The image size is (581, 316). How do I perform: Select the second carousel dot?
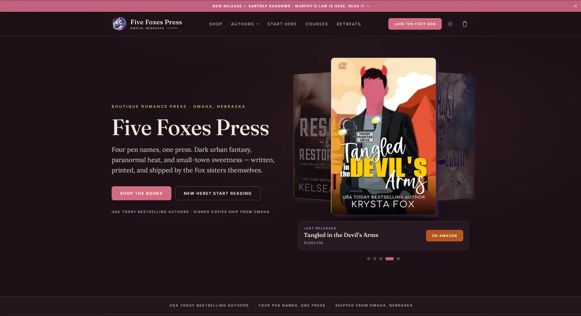tap(375, 259)
